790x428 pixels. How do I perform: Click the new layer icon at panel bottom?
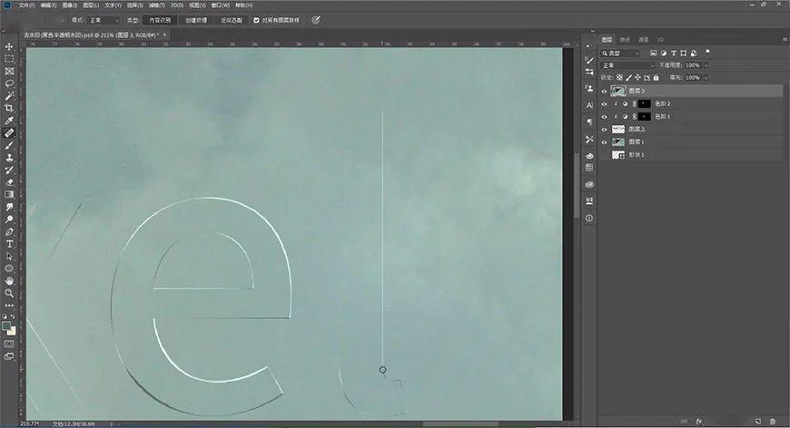coord(757,421)
